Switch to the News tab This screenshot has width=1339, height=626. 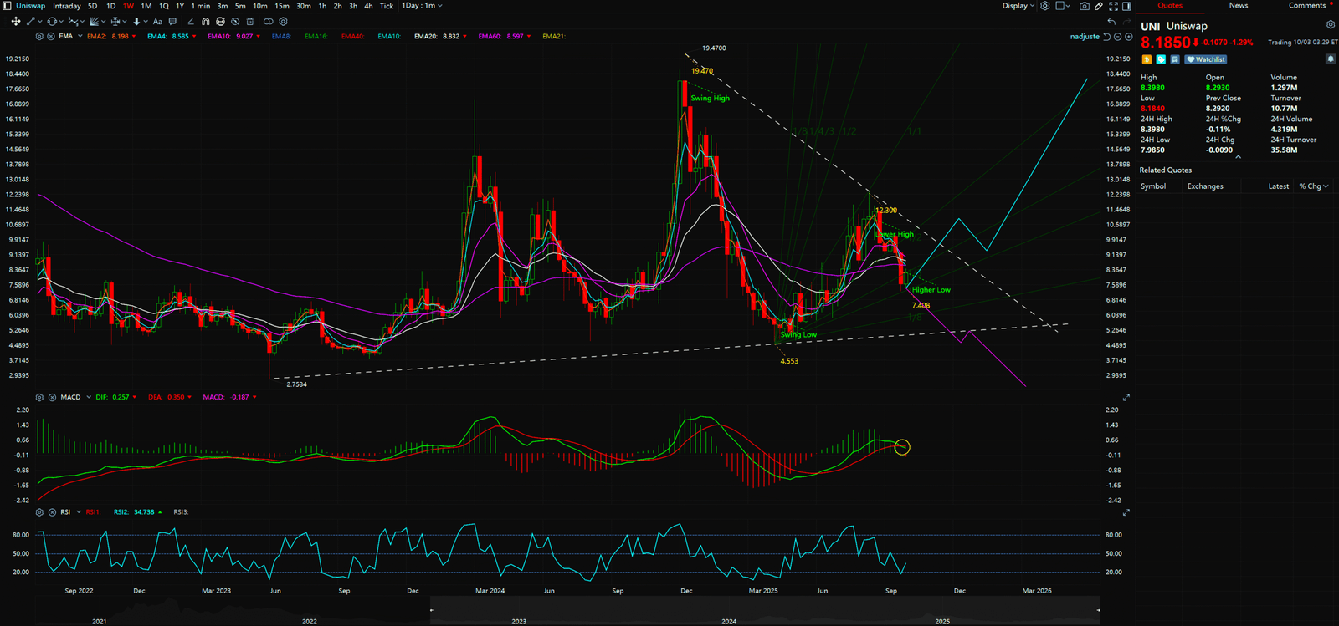coord(1238,6)
